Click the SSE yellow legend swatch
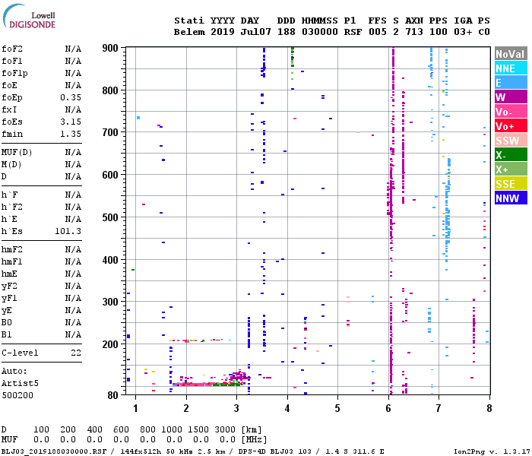The width and height of the screenshot is (532, 456). (x=511, y=184)
